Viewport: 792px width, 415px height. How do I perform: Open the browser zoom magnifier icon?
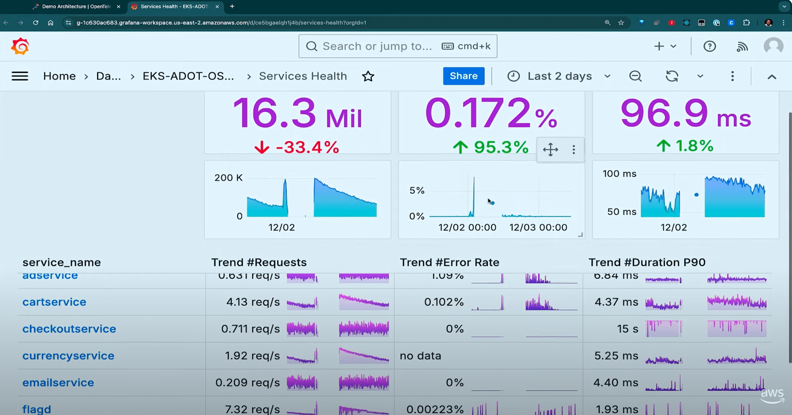[607, 23]
